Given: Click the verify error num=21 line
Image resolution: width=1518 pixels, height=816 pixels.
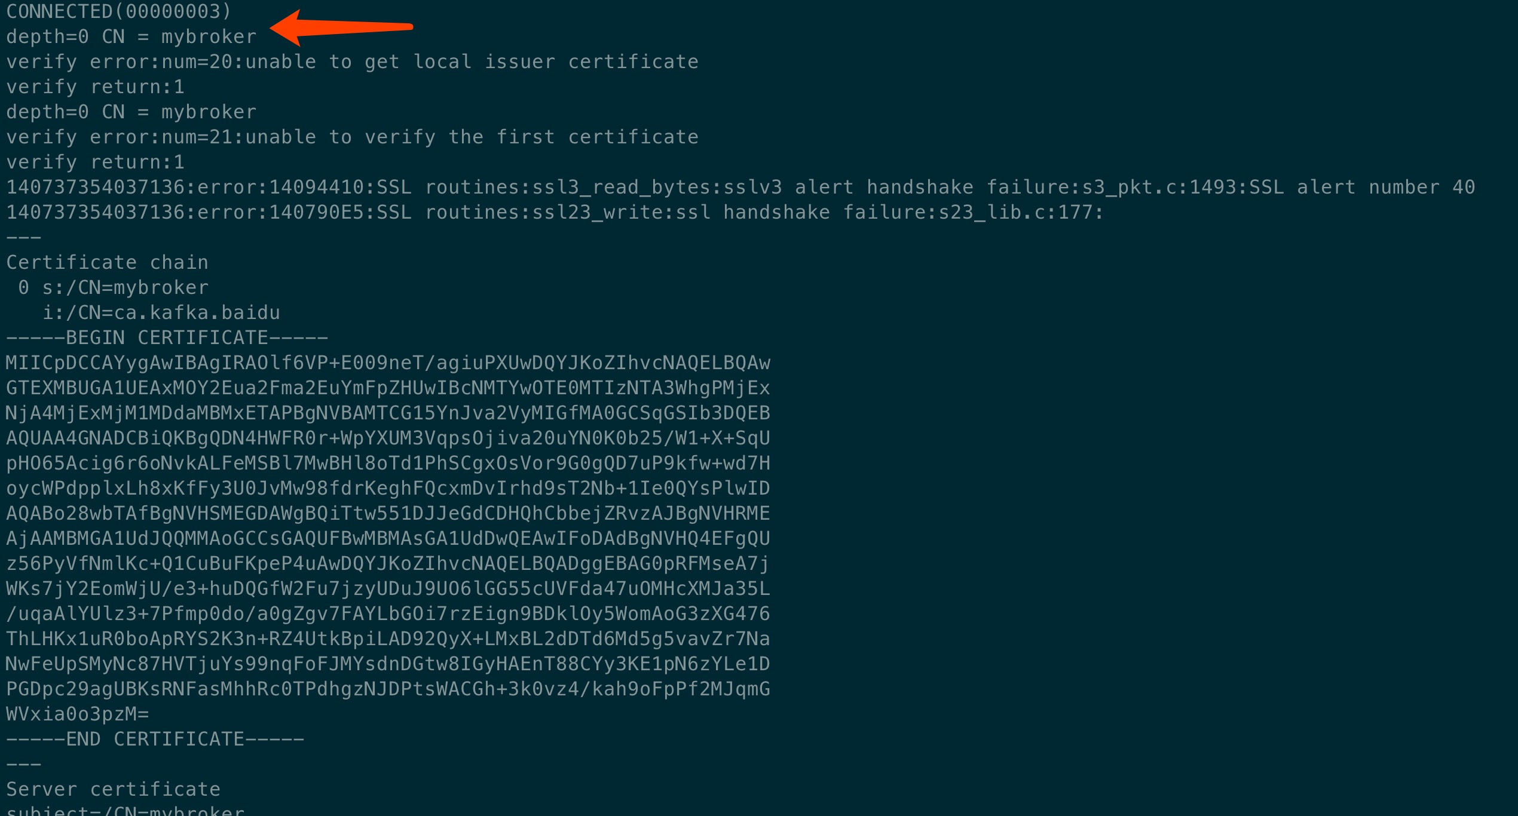Looking at the screenshot, I should pos(352,137).
